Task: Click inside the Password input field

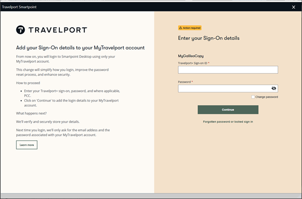Action: click(x=223, y=89)
